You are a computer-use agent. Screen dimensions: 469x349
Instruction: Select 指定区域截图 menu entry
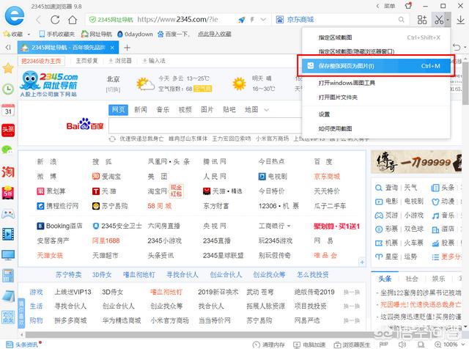[x=376, y=37]
